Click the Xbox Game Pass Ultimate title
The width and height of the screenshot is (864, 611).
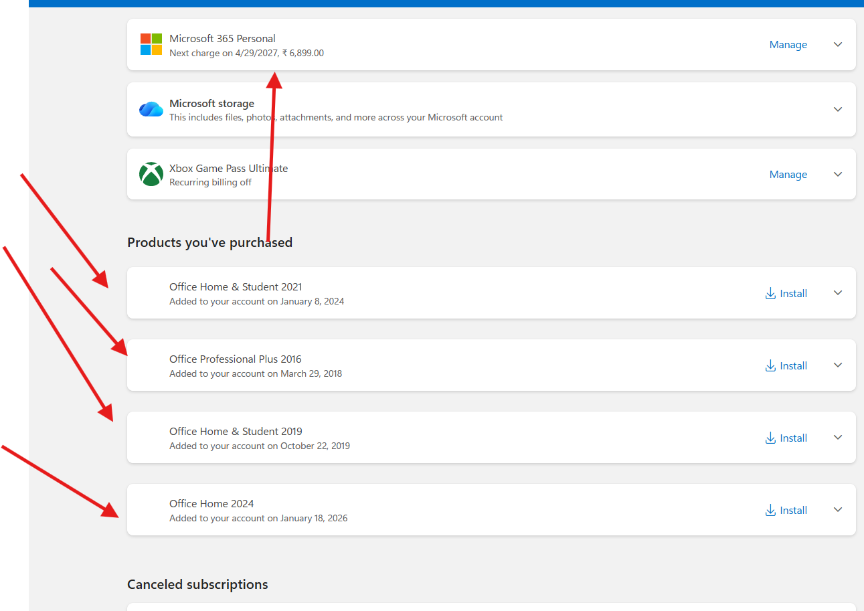coord(228,168)
